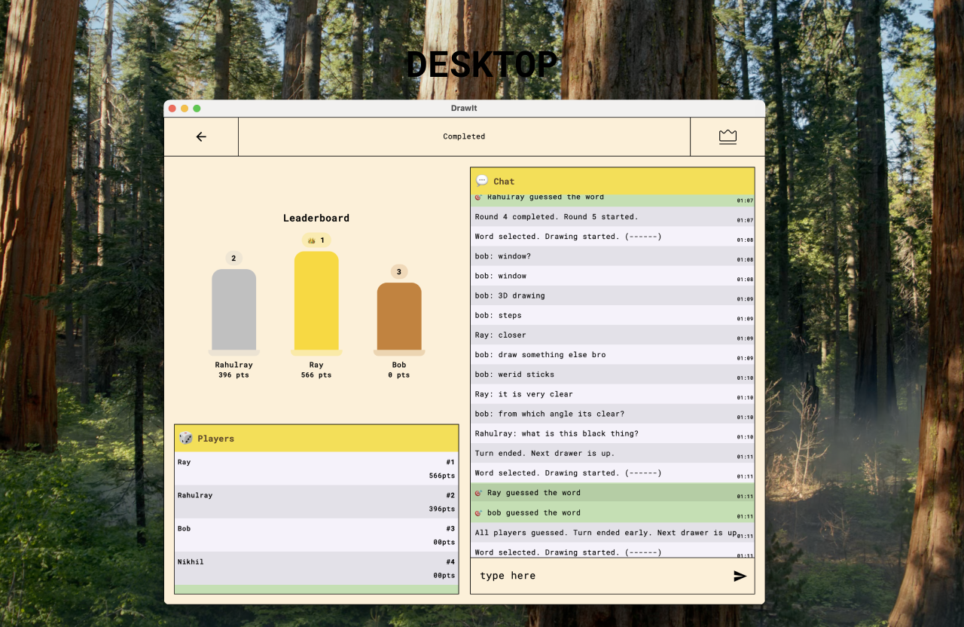The height and width of the screenshot is (627, 964).
Task: Click the "Leaderboard" heading
Action: click(x=316, y=218)
